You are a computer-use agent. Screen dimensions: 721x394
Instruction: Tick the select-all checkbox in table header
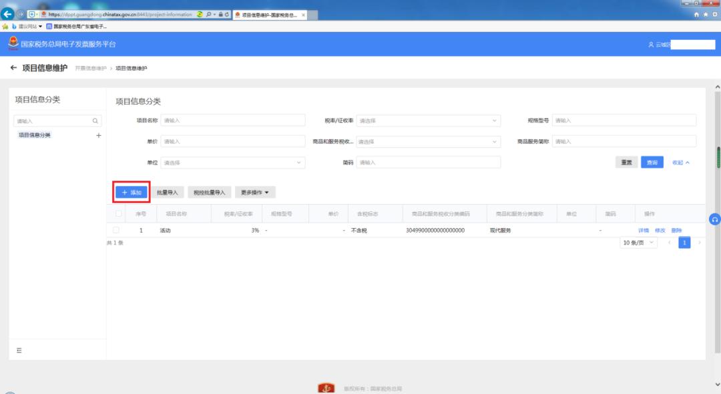(x=118, y=213)
